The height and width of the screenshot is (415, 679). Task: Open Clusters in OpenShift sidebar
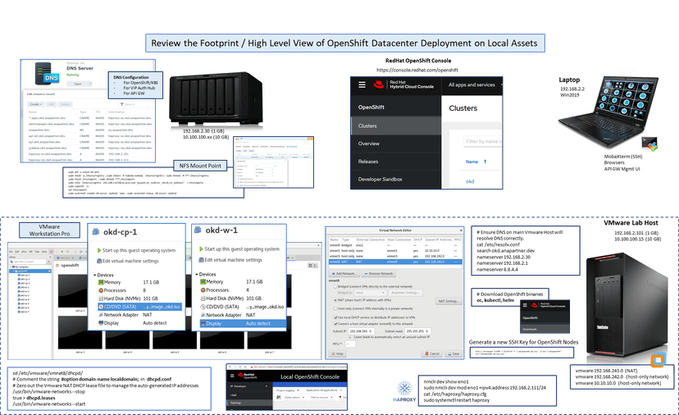[x=369, y=125]
